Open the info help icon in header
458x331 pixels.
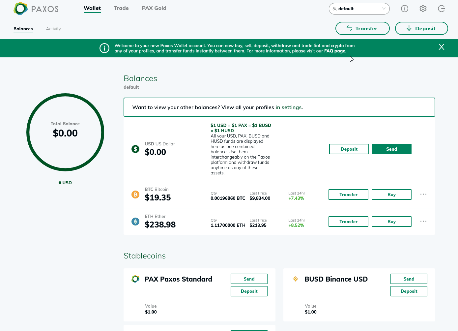coord(404,9)
